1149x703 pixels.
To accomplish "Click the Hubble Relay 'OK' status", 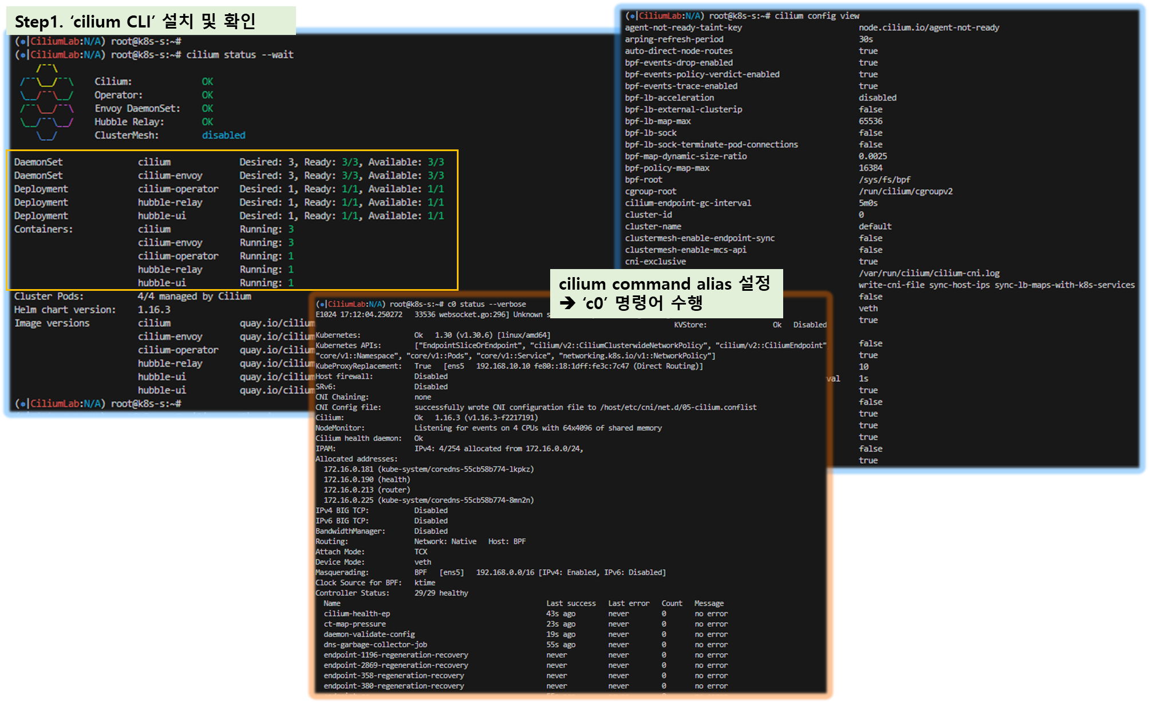I will tap(207, 122).
